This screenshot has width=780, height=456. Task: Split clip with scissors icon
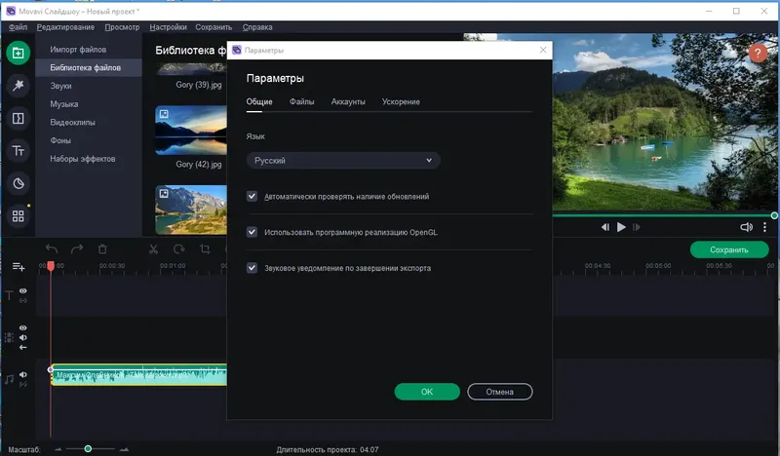(153, 248)
